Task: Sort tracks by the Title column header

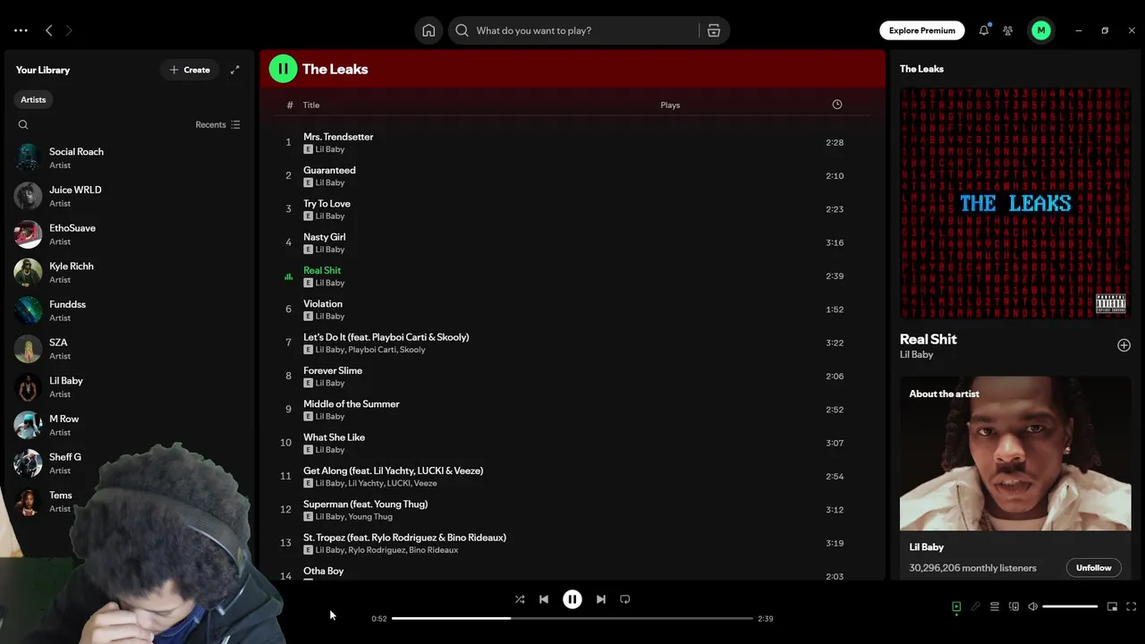Action: [311, 106]
